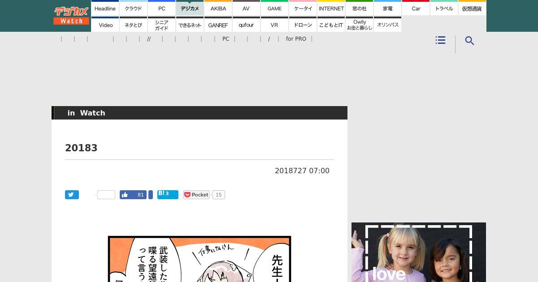Open the manga comic image

[x=200, y=259]
